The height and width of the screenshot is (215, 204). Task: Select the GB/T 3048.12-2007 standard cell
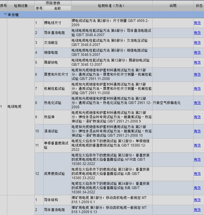112,62
